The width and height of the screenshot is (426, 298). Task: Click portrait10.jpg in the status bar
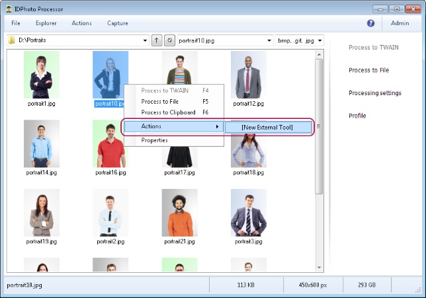click(24, 285)
